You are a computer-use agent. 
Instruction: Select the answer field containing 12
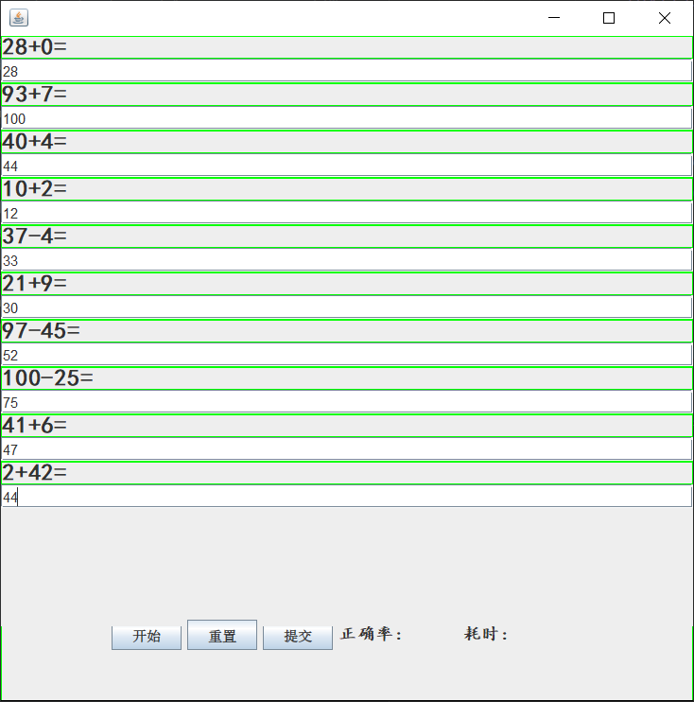pyautogui.click(x=347, y=213)
